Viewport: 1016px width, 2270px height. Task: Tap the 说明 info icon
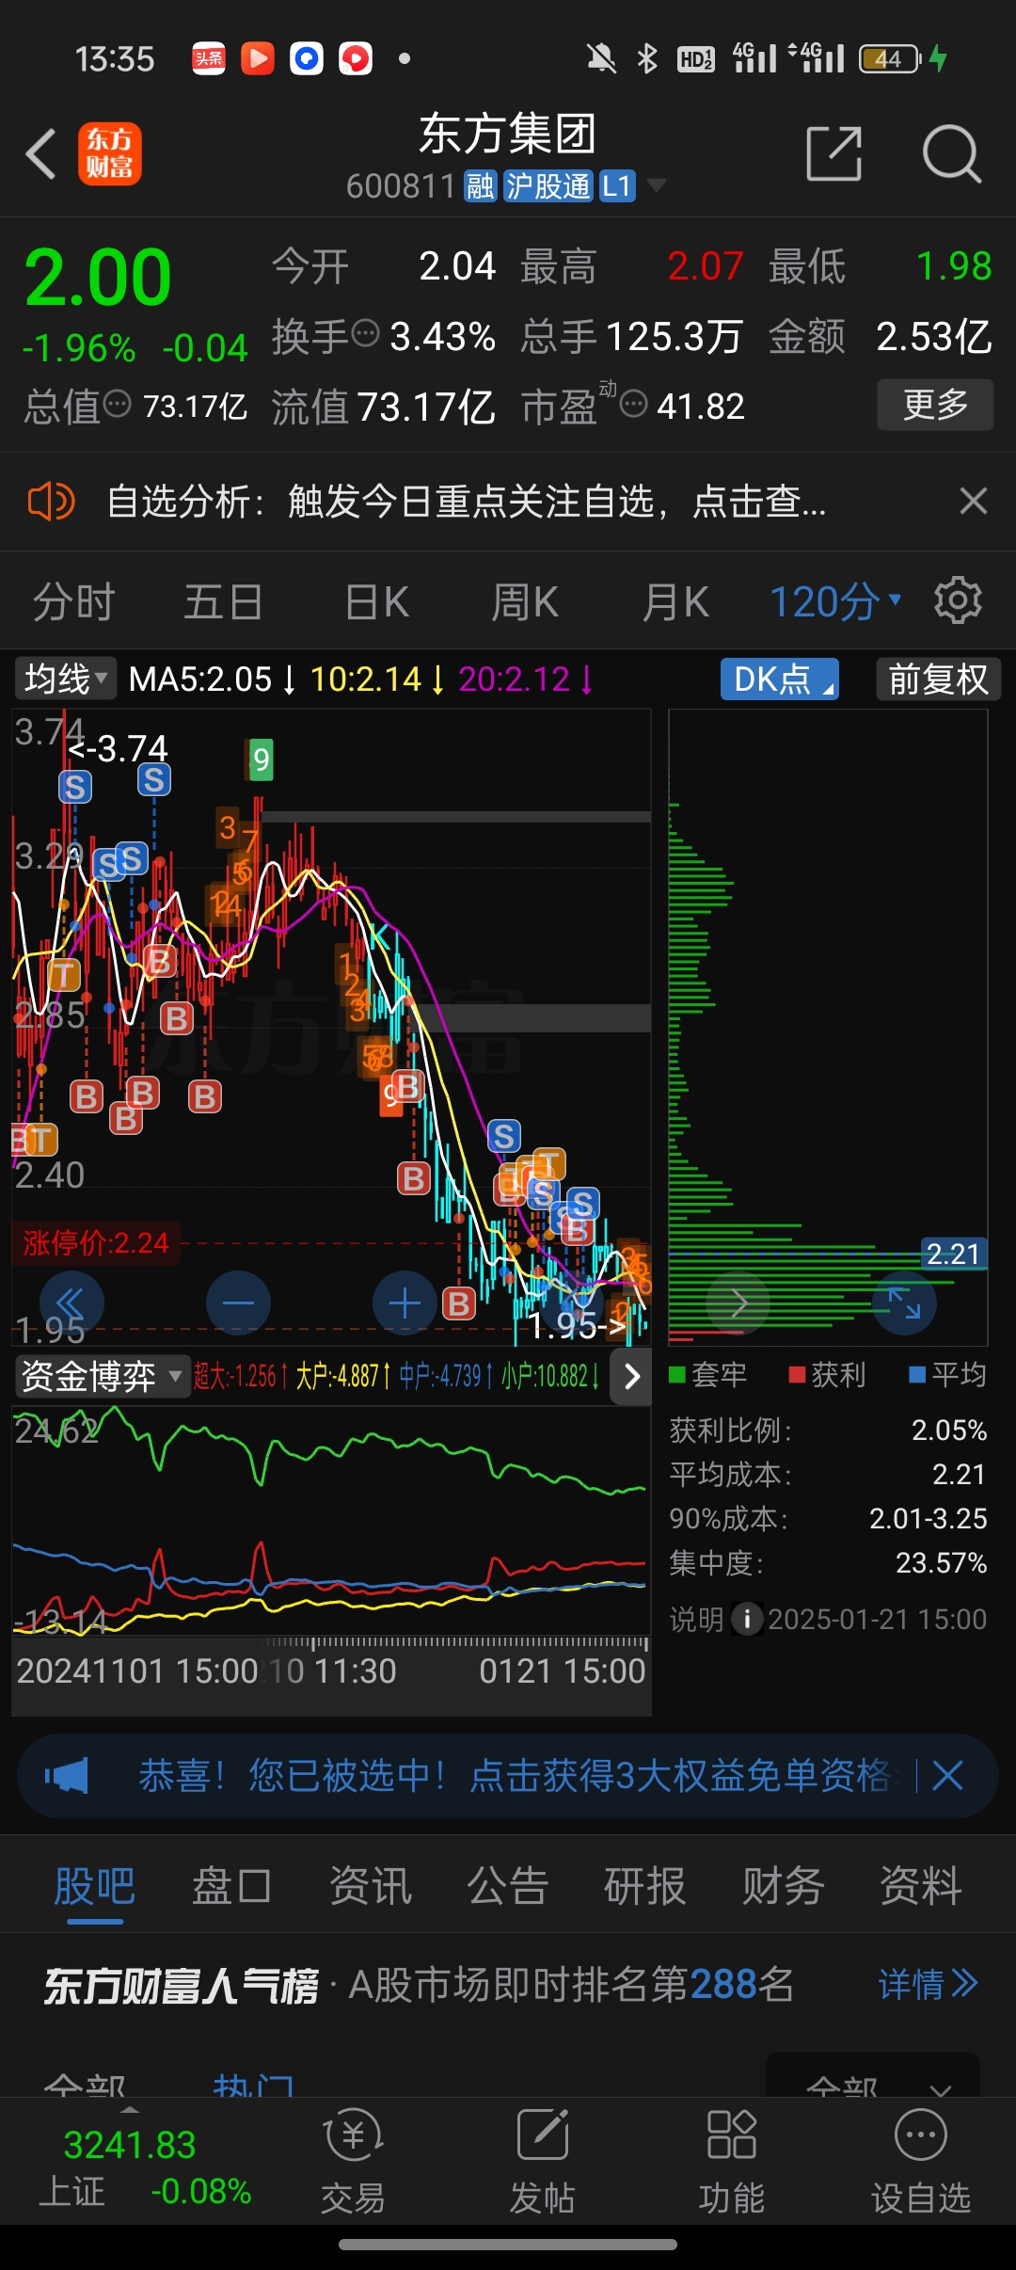[747, 1619]
